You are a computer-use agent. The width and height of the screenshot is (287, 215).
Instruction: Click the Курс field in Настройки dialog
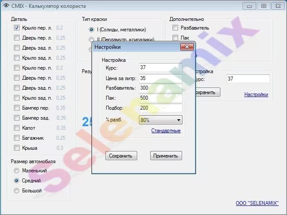point(161,67)
